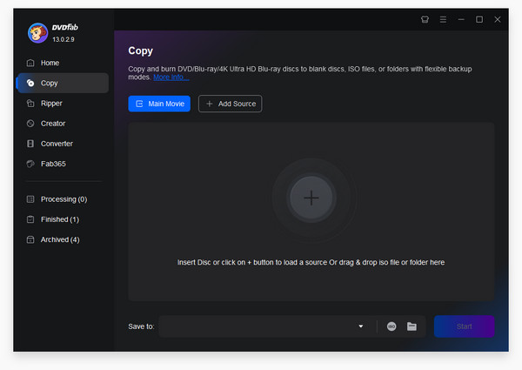Select folder output icon next to ISO
The image size is (522, 370).
412,326
